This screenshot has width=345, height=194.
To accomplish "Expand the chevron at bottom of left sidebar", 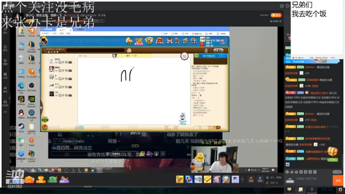I will [5, 112].
